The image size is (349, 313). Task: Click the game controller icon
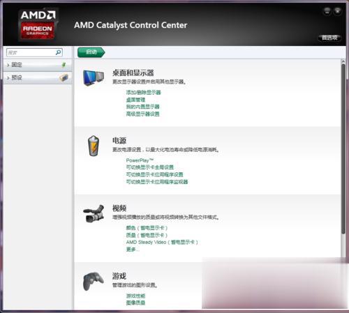coord(94,281)
